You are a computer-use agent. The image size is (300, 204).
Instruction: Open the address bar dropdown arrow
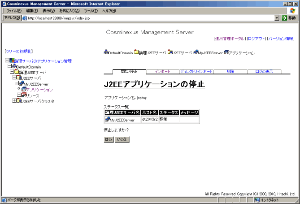(277, 18)
